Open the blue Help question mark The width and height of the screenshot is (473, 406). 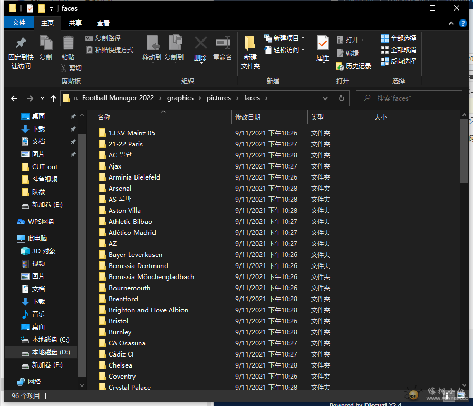(x=463, y=23)
